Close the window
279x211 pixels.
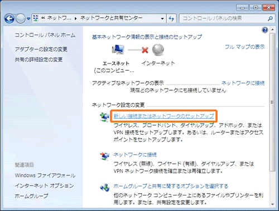pyautogui.click(x=269, y=8)
